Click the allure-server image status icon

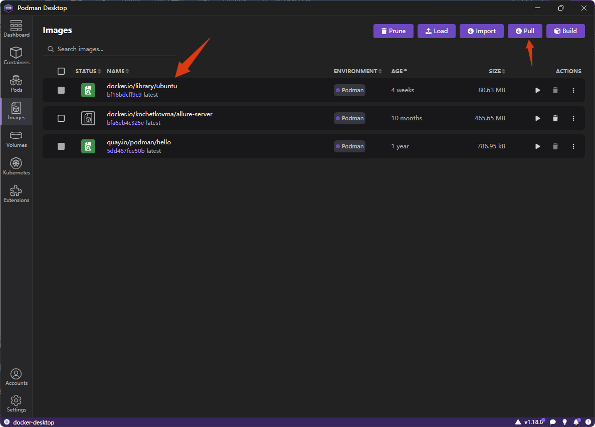tap(88, 118)
